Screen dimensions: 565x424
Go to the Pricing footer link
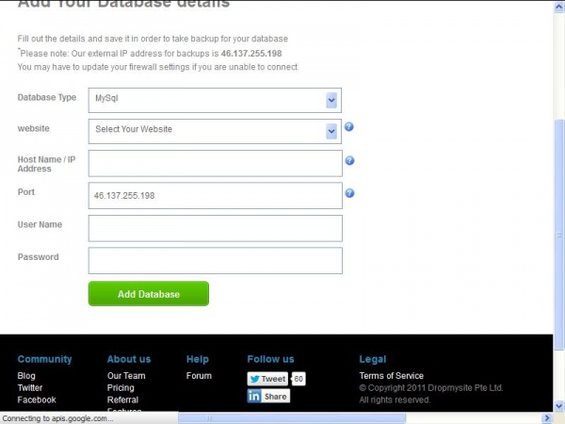coord(121,388)
